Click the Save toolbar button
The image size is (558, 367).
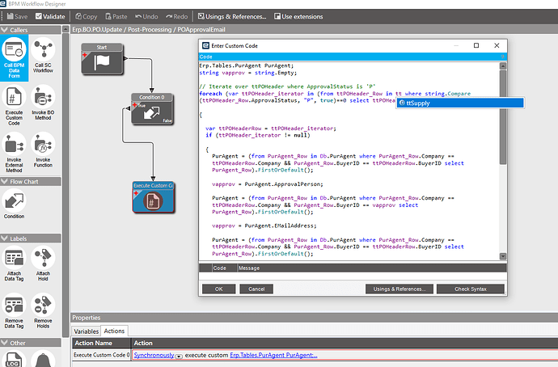tap(17, 16)
